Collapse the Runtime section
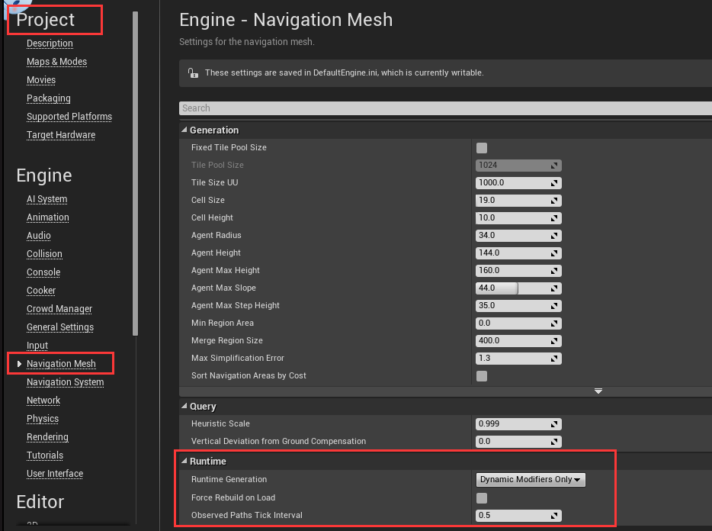Viewport: 712px width, 531px height. pos(184,461)
